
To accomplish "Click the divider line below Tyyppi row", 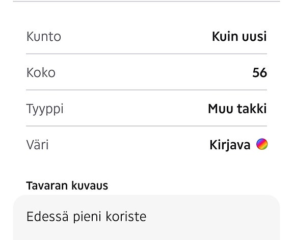I will coord(147,126).
